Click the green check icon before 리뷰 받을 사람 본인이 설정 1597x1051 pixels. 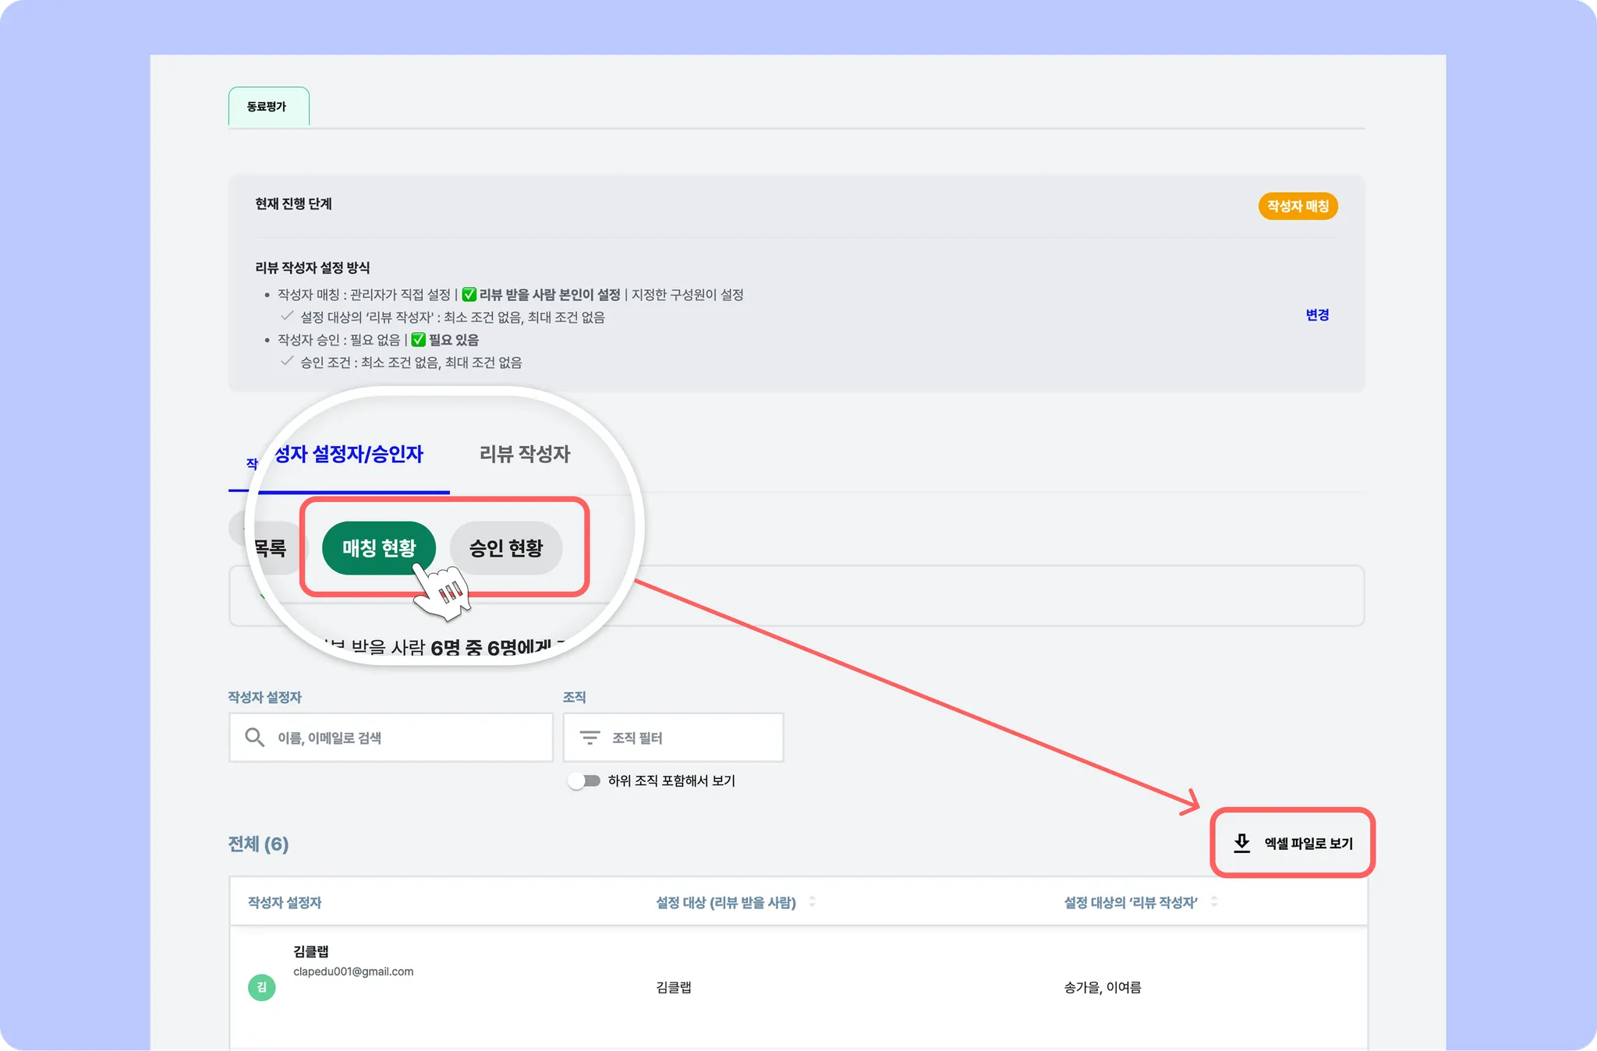pyautogui.click(x=469, y=295)
